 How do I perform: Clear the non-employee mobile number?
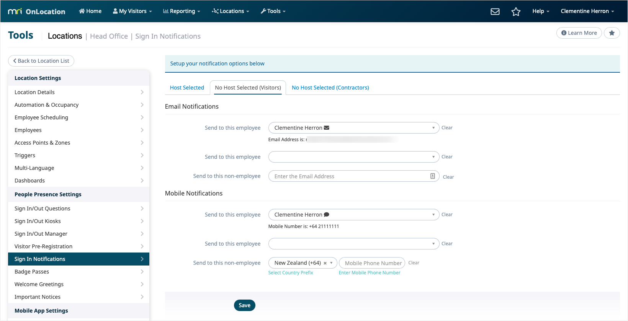(414, 263)
